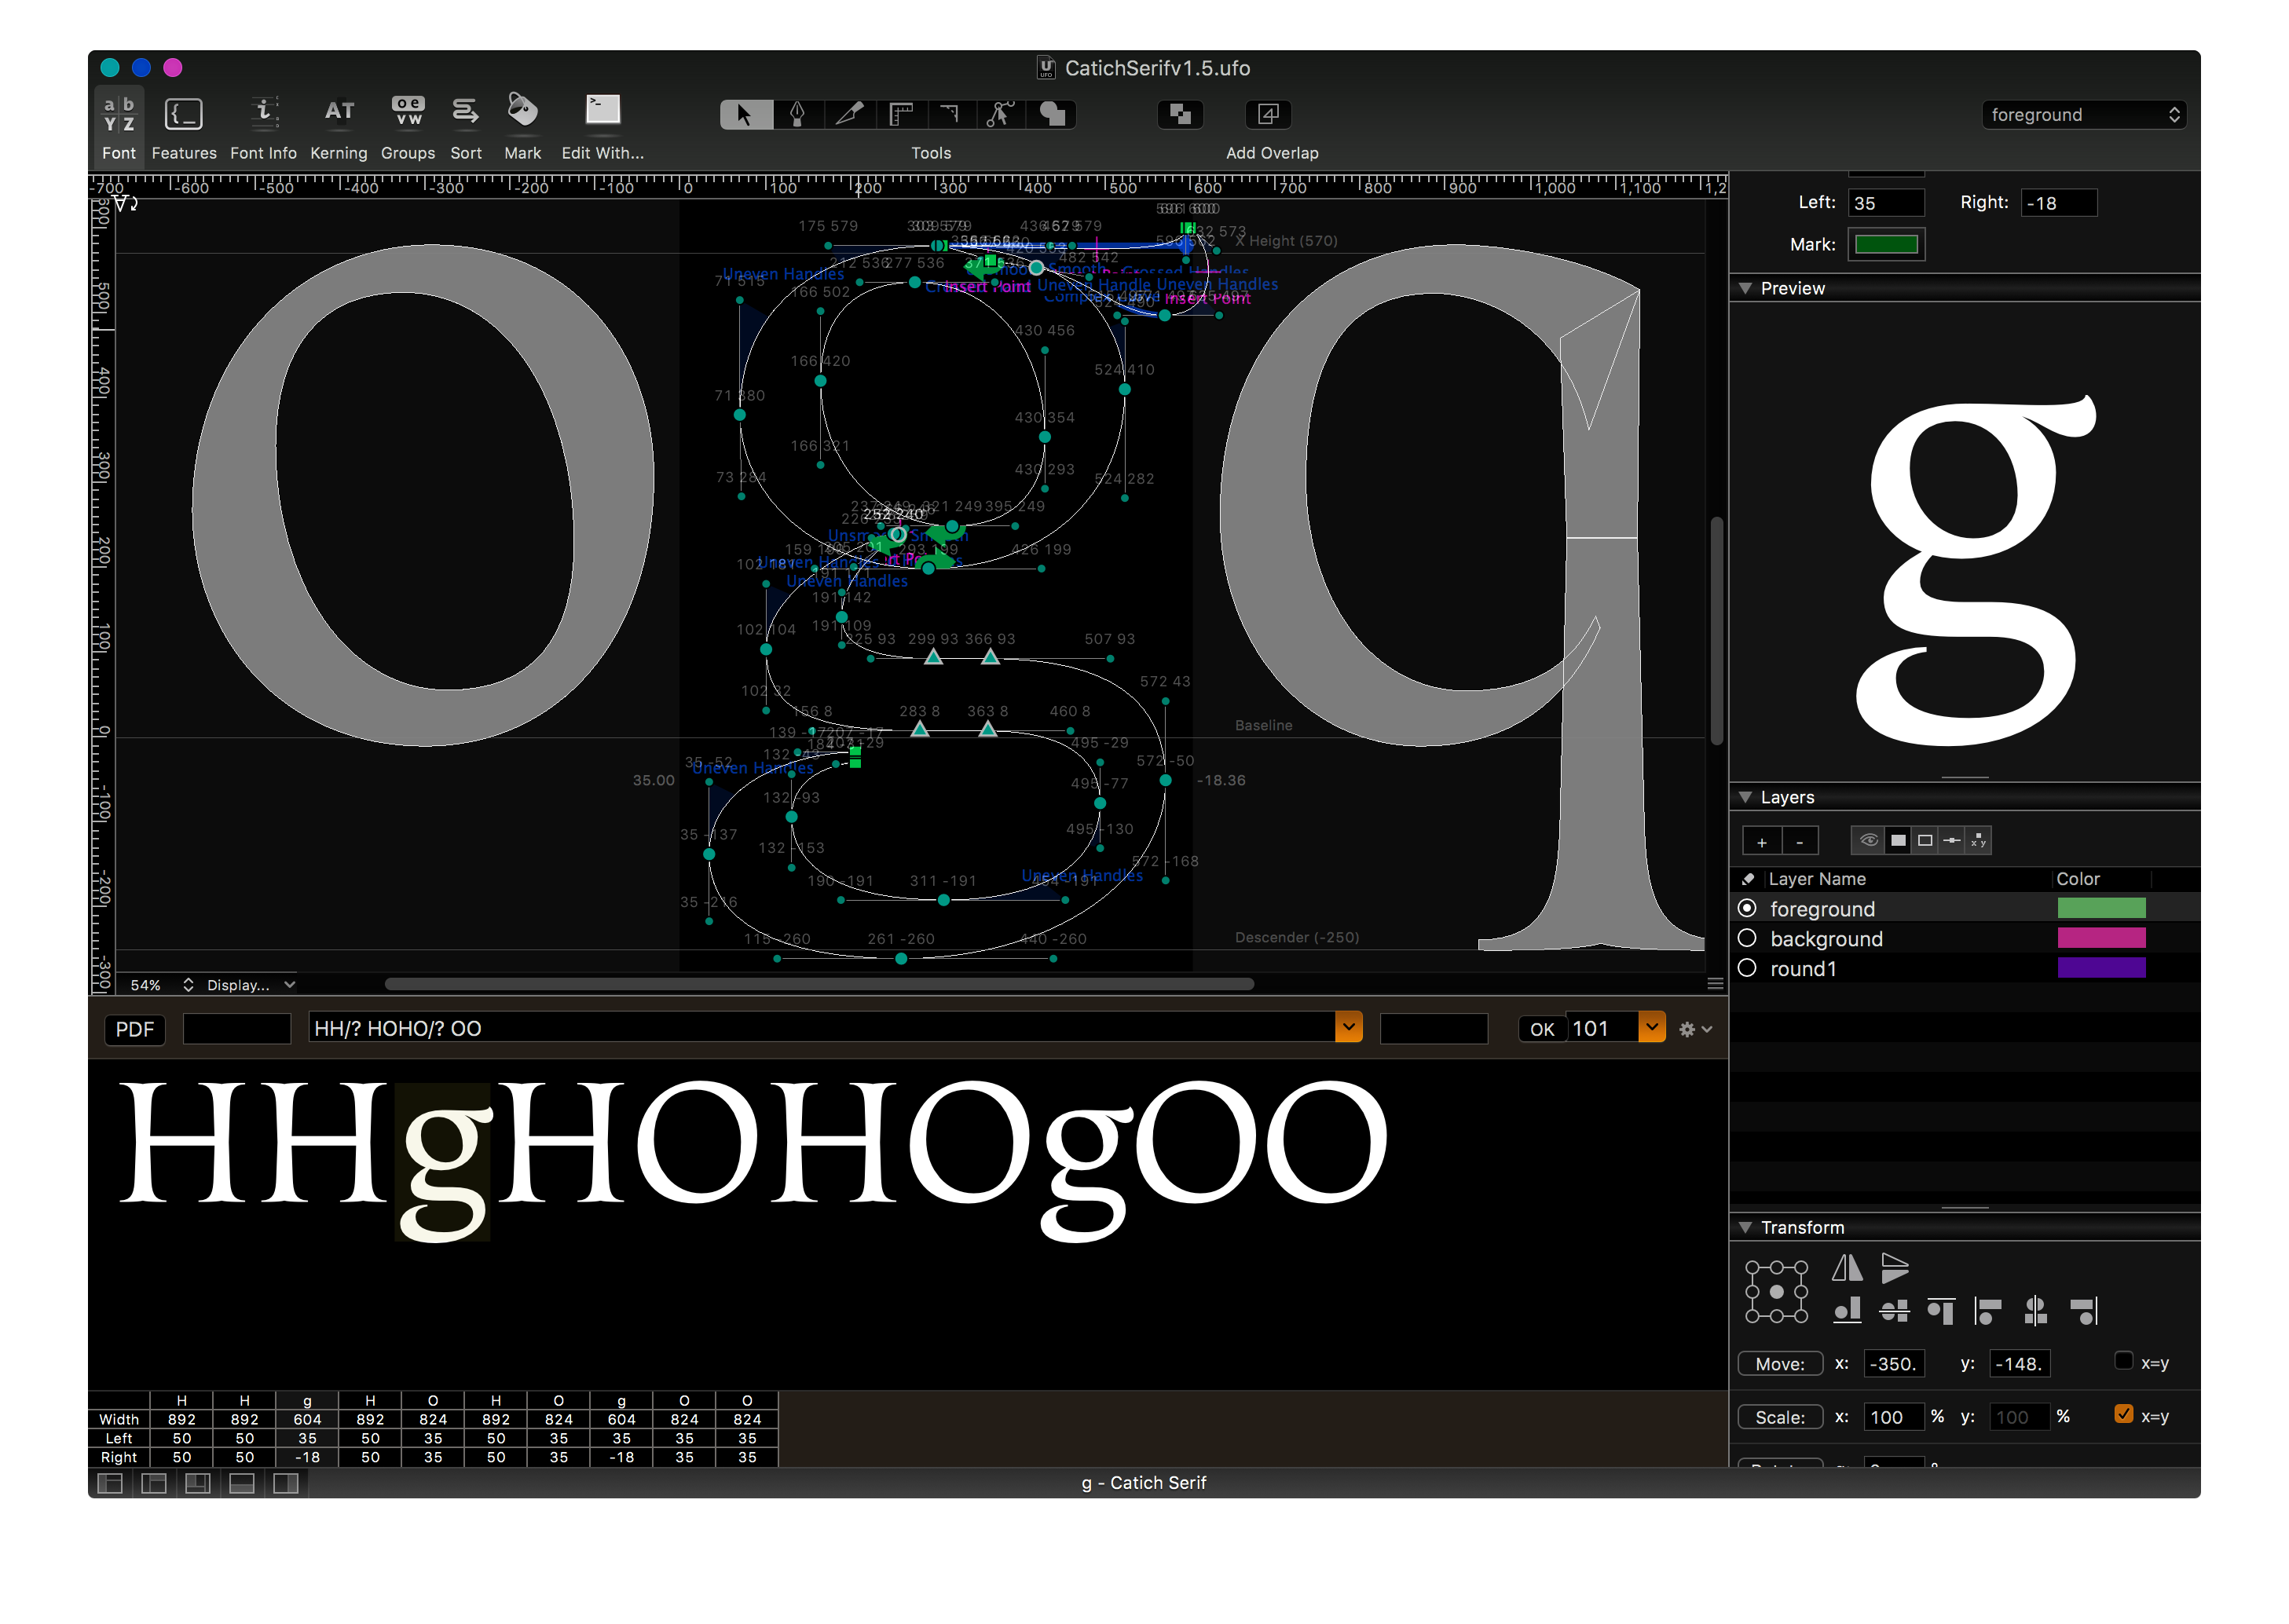Select the shape tool with overlapping shapes
Viewport: 2289px width, 1624px height.
pos(1051,114)
